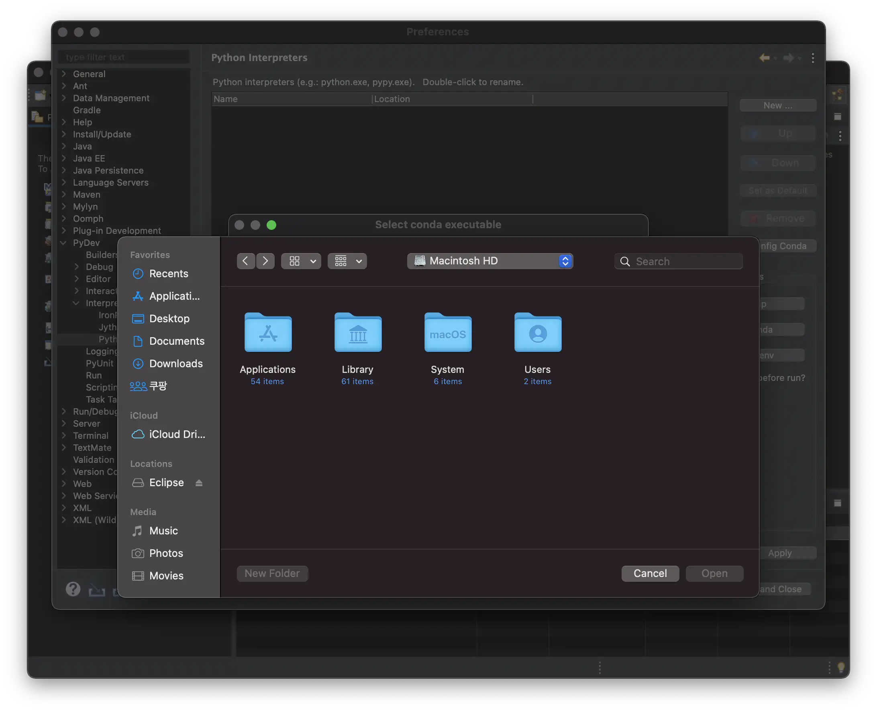This screenshot has width=877, height=712.
Task: Open the Applications folder icon
Action: [x=268, y=333]
